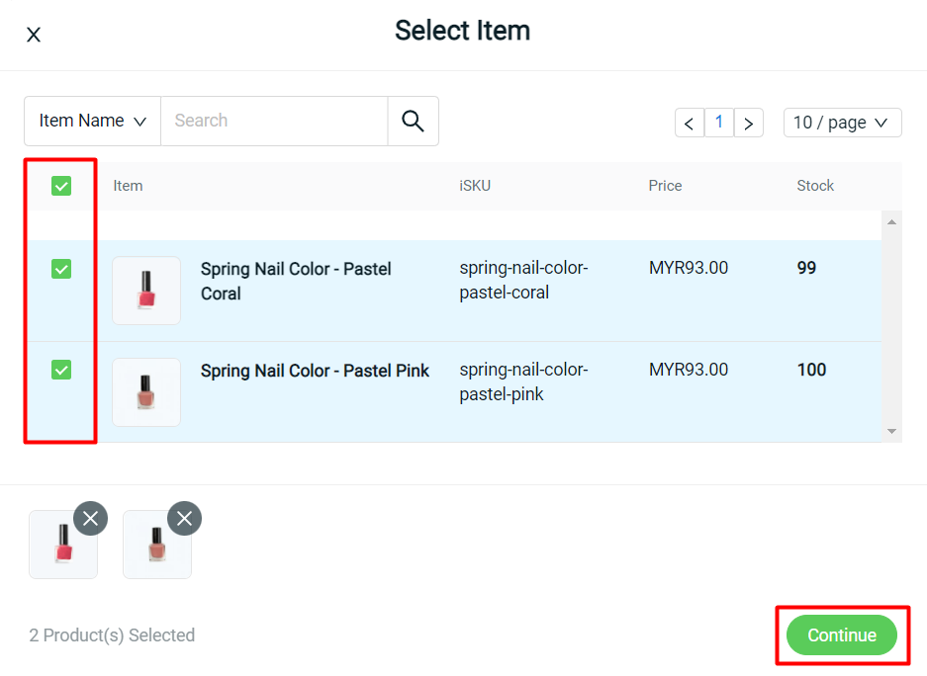The image size is (927, 676).
Task: Open the Pastel Coral product thumbnail in the list
Action: [146, 291]
